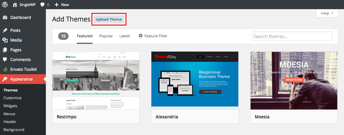Open the Media library icon
344x135 pixels.
(5, 40)
